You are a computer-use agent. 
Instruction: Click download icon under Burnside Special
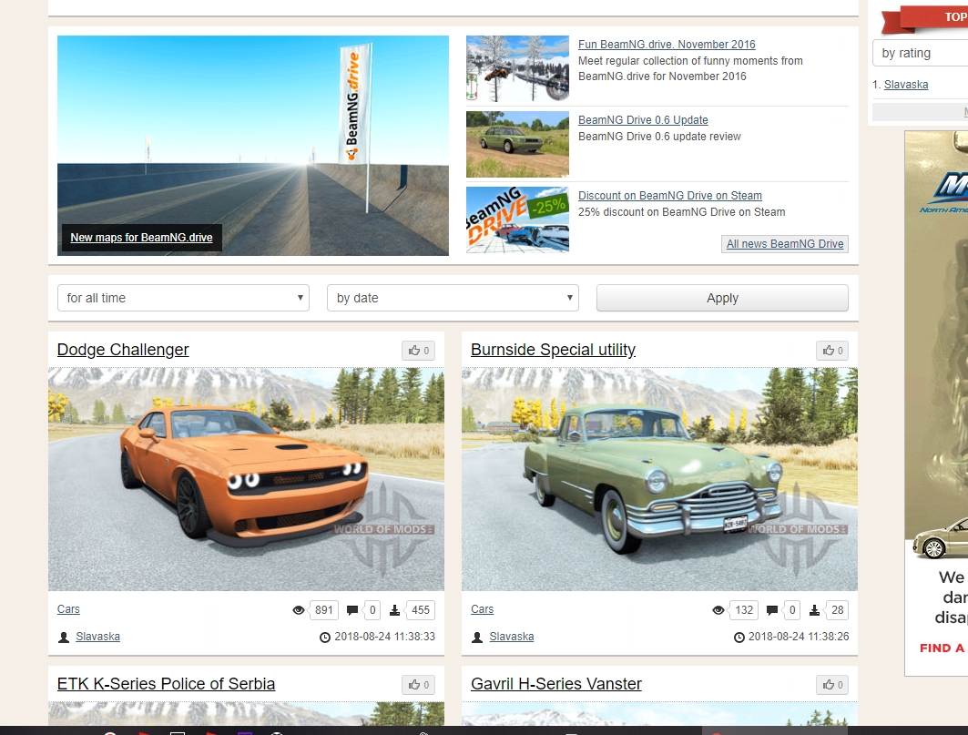pos(814,610)
